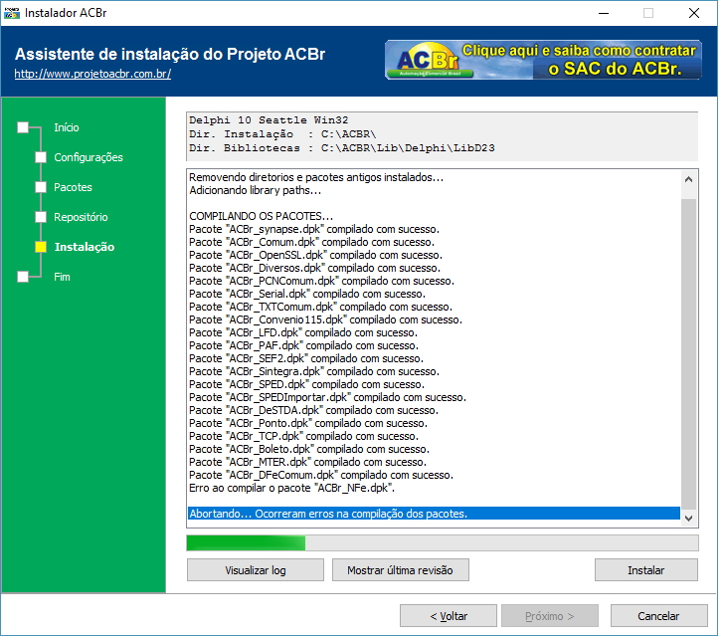The height and width of the screenshot is (636, 725).
Task: Go to the Configurações step label
Action: click(x=89, y=158)
